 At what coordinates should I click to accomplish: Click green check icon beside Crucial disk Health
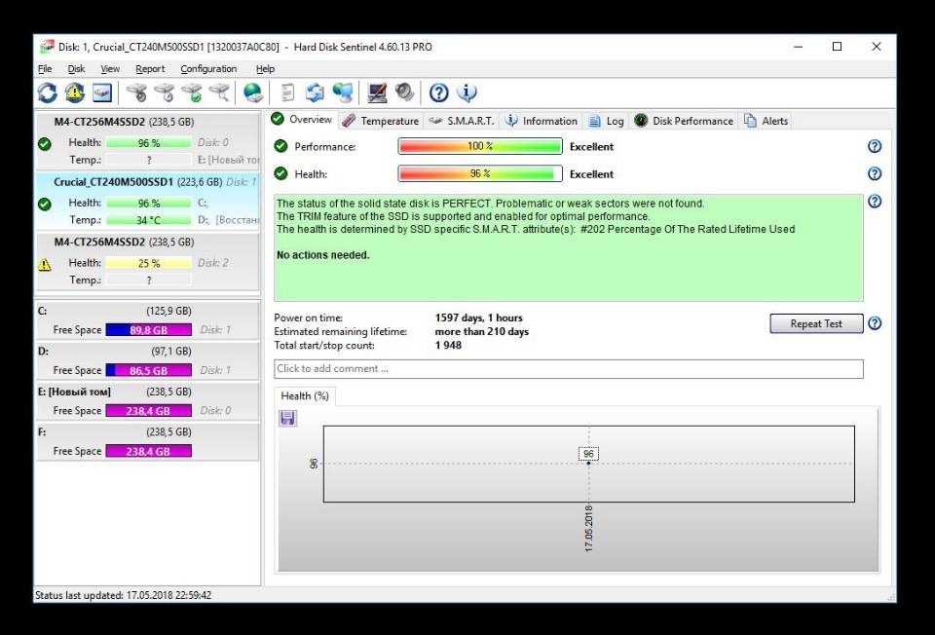tap(45, 204)
